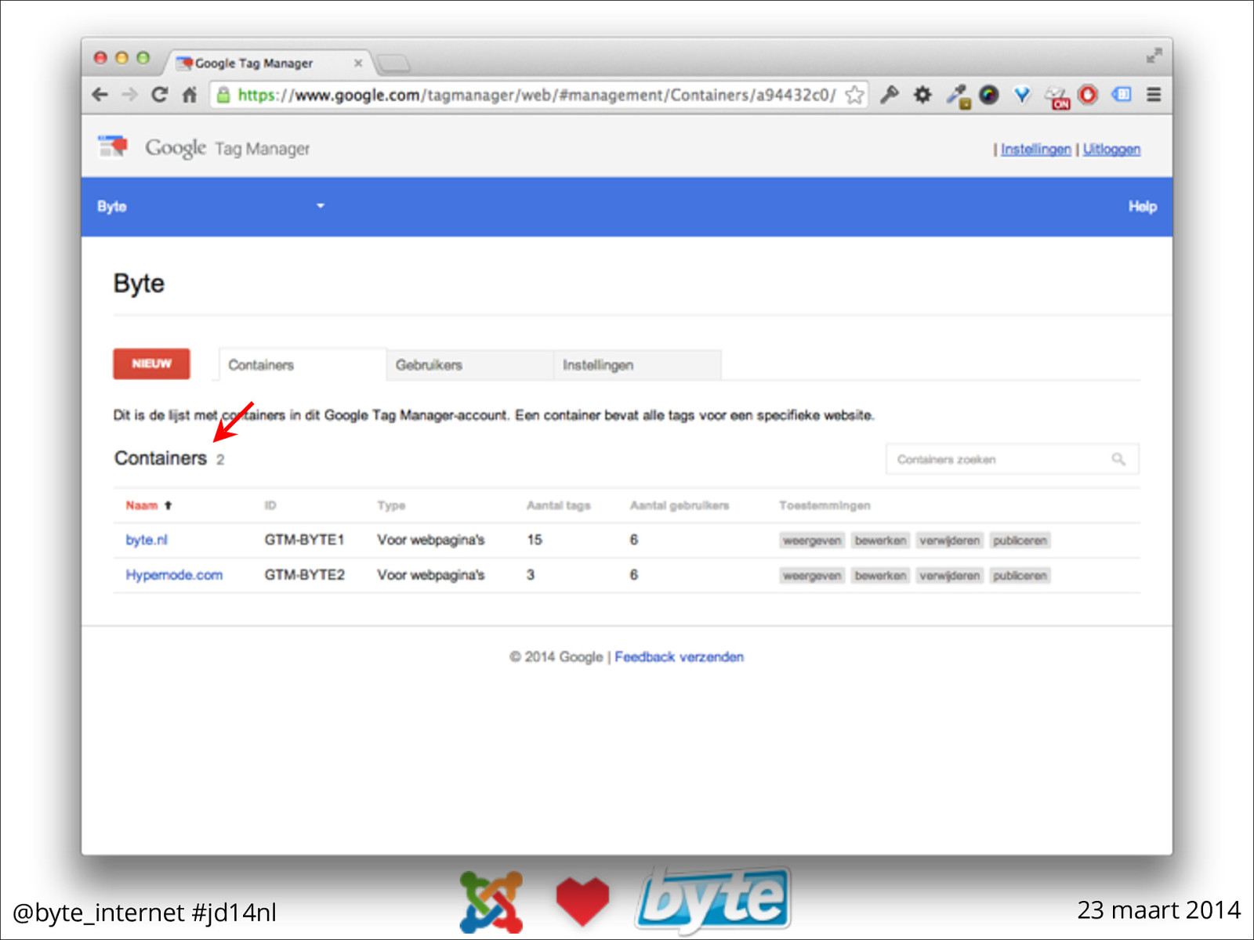
Task: Click the browser address bar
Action: click(x=537, y=95)
